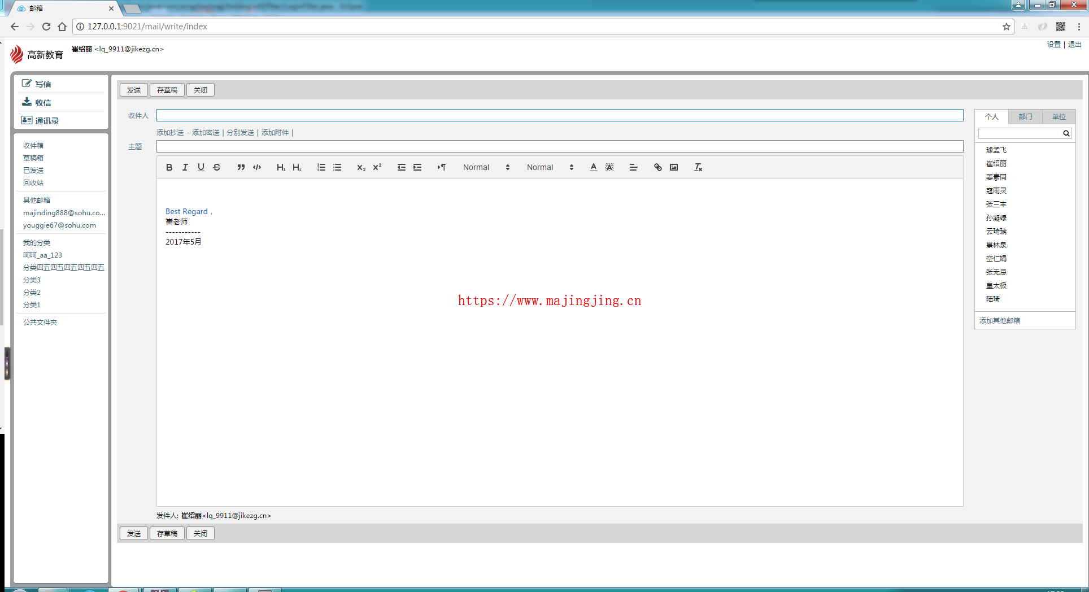The width and height of the screenshot is (1089, 592).
Task: Increase text indent
Action: 417,167
